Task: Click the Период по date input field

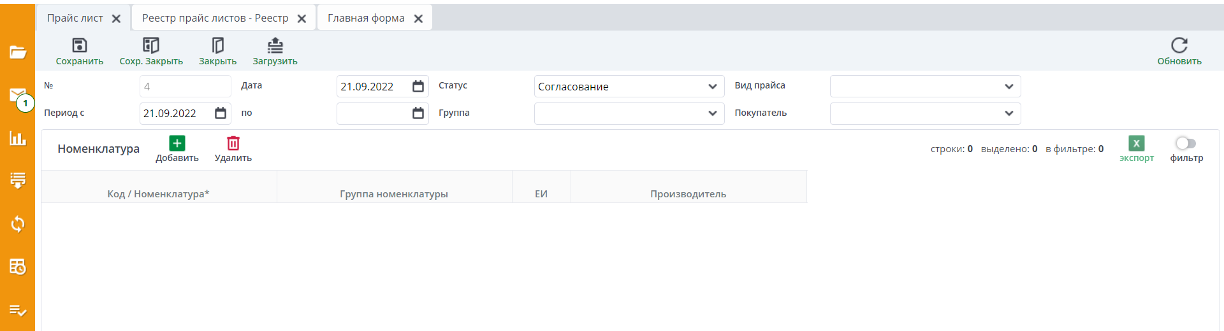Action: point(374,113)
